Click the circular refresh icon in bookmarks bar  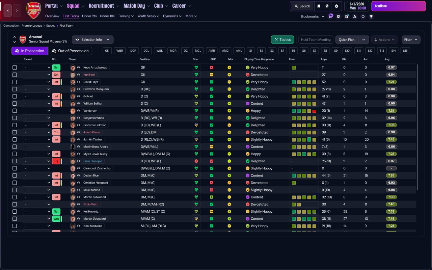point(363,17)
